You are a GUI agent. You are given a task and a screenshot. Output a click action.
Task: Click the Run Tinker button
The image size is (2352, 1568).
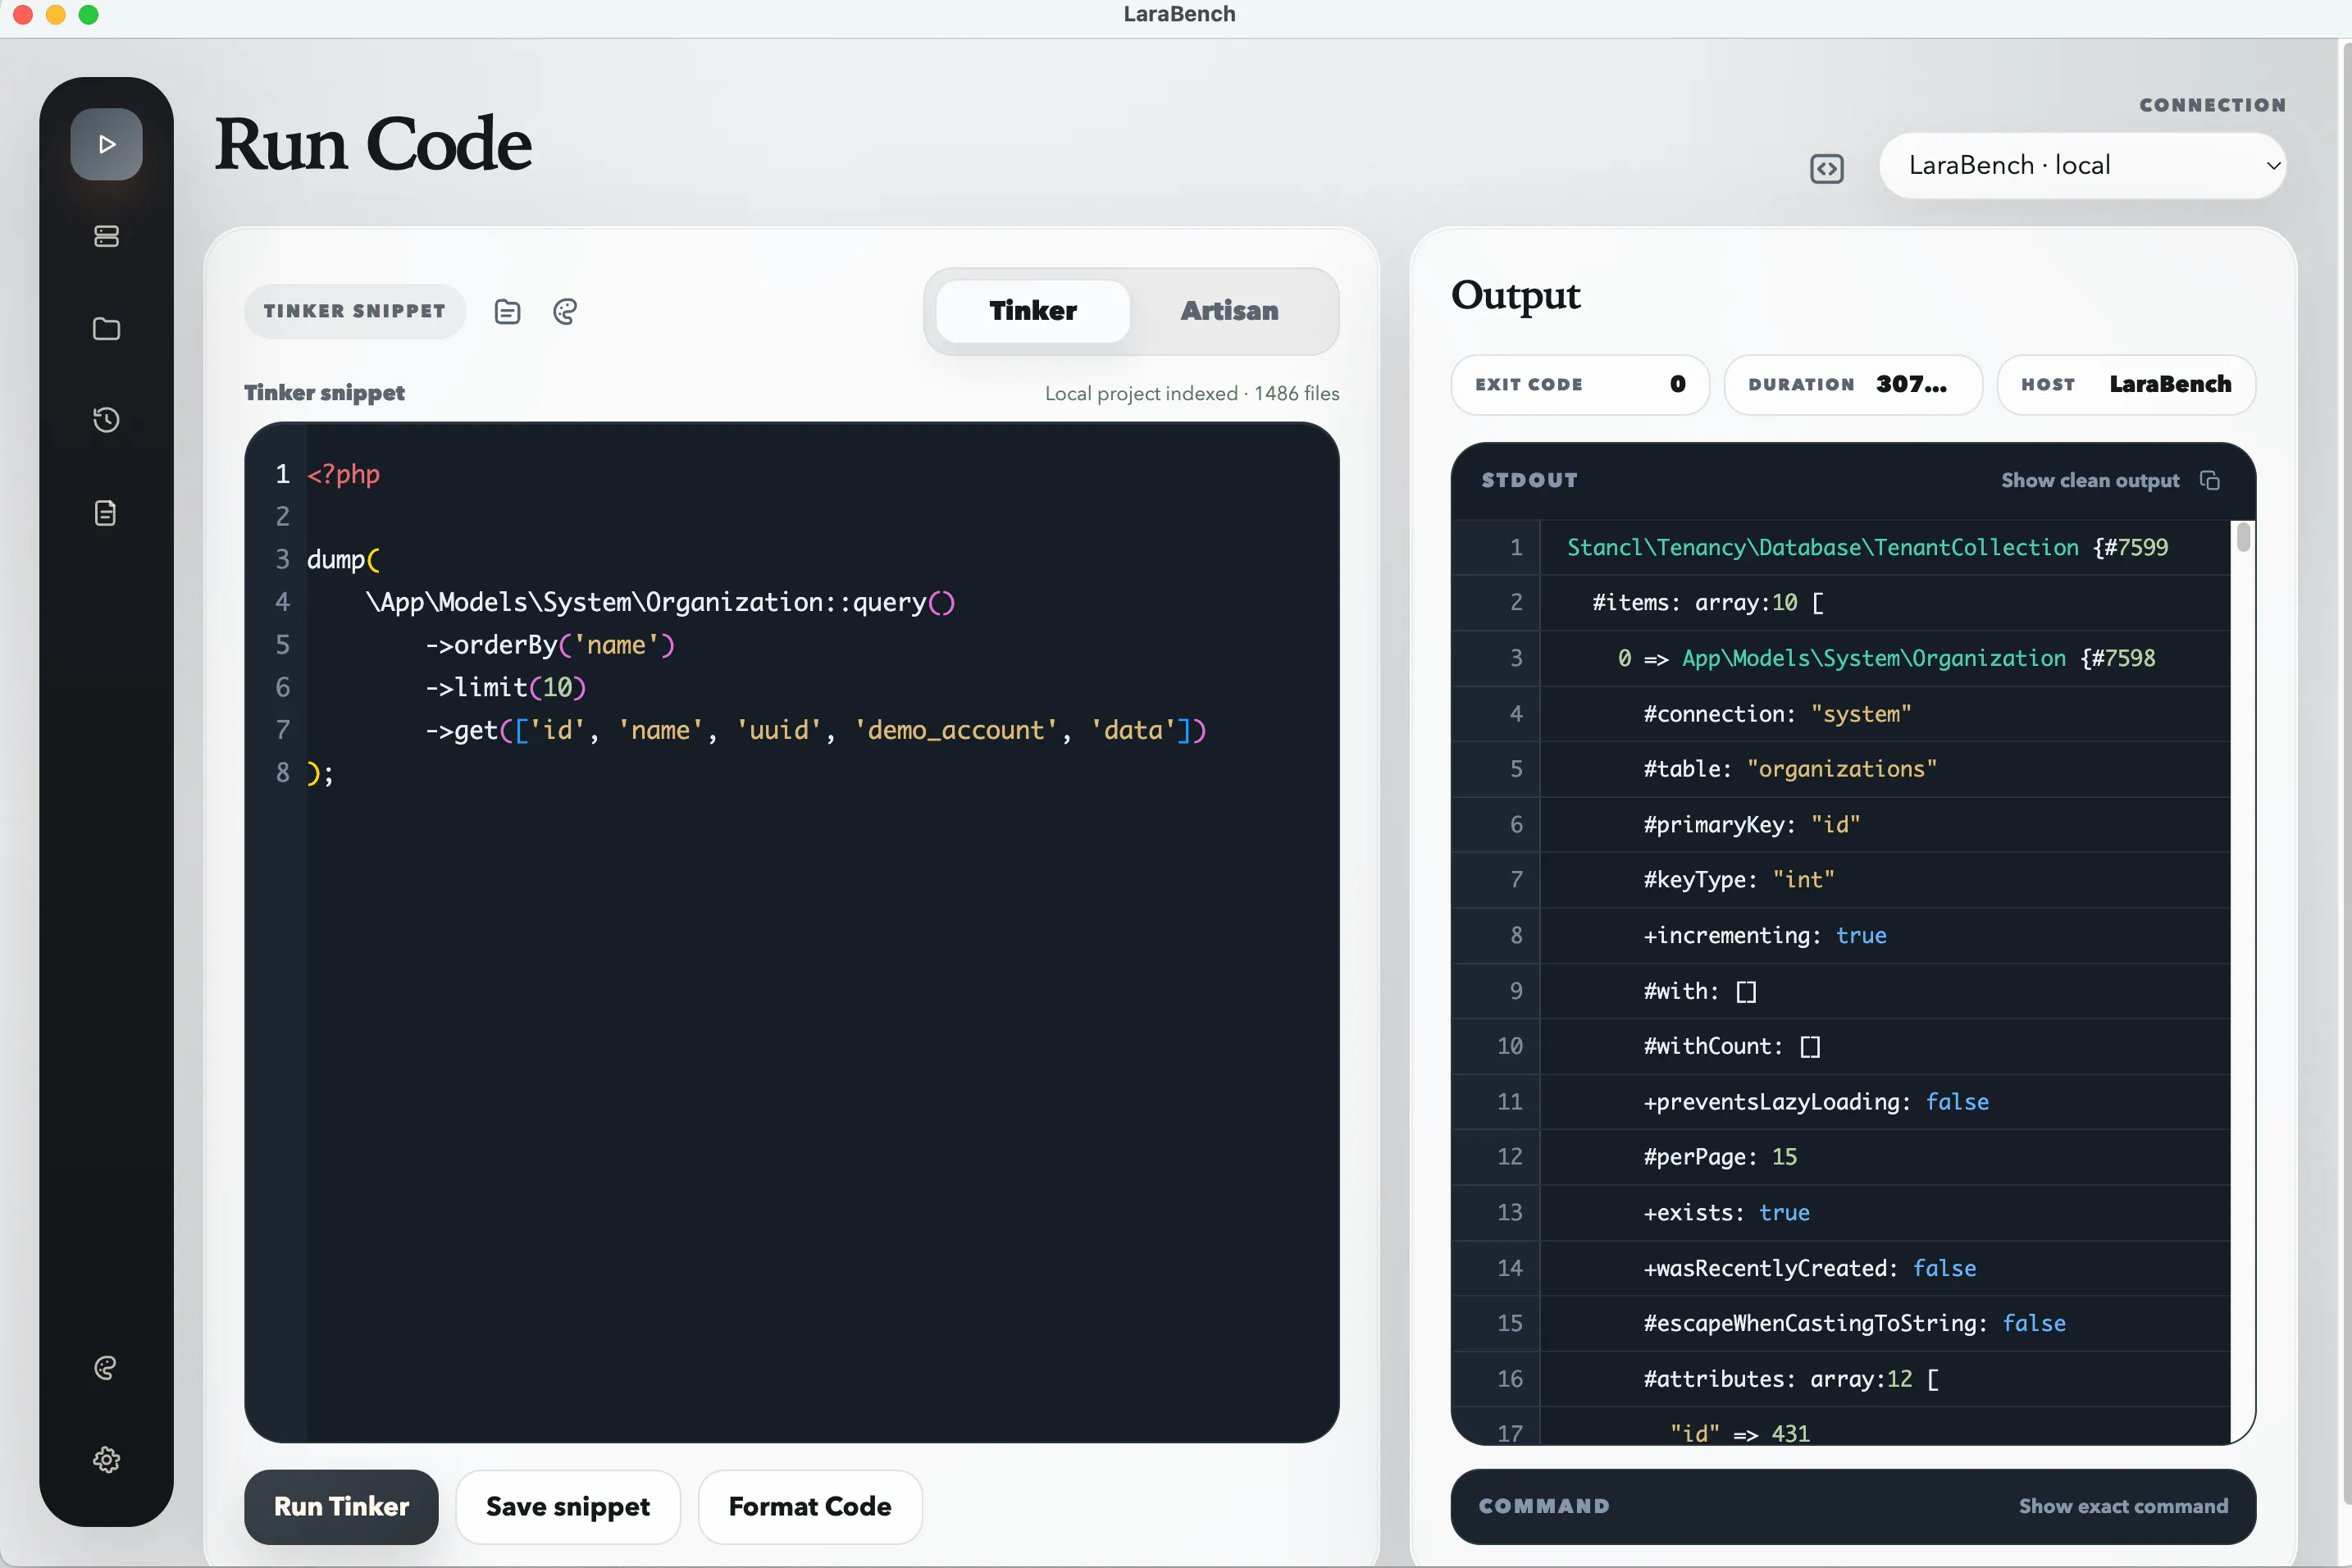pos(341,1506)
